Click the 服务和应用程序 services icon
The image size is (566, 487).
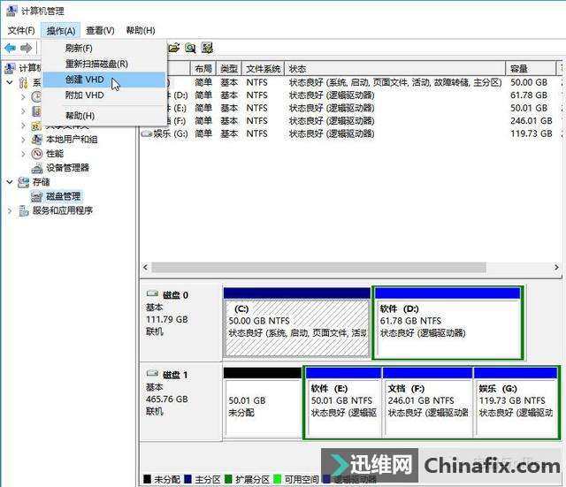(x=24, y=210)
